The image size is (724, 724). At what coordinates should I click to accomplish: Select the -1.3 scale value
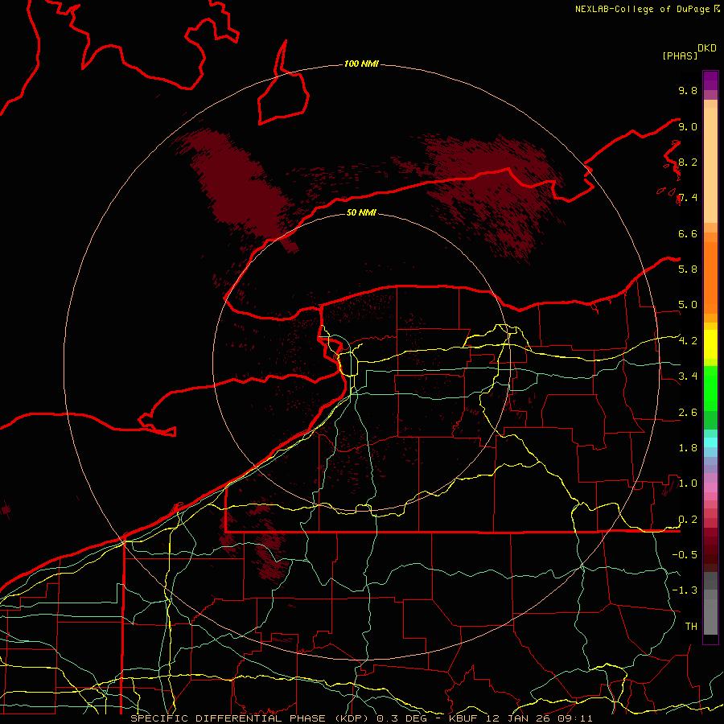pos(685,590)
